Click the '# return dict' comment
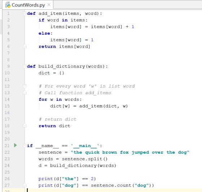 [58, 119]
